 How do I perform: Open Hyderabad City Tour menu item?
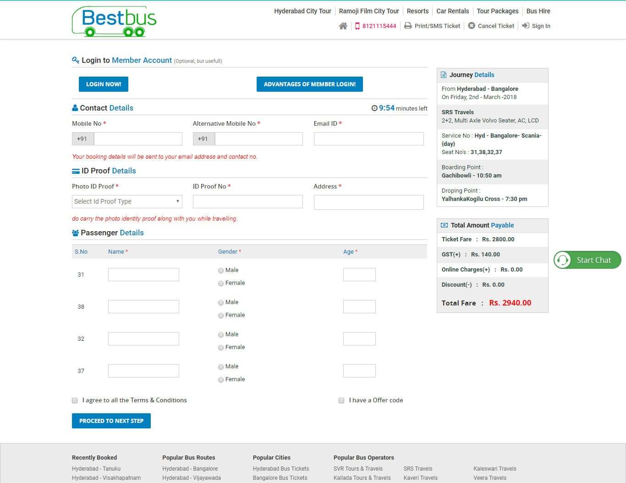(302, 11)
